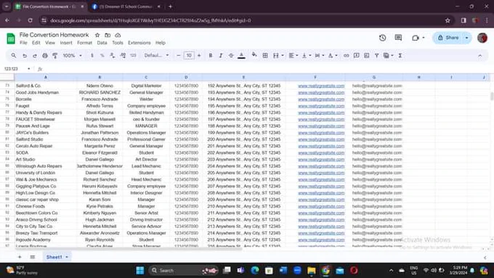The width and height of the screenshot is (494, 278).
Task: Toggle italic formatting
Action: [221, 55]
